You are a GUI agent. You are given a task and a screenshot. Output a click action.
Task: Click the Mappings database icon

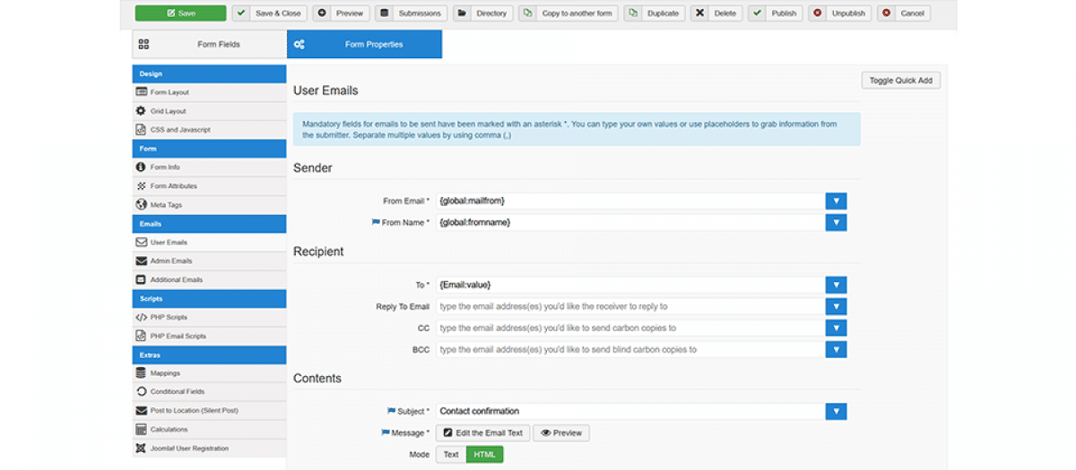pyautogui.click(x=141, y=373)
